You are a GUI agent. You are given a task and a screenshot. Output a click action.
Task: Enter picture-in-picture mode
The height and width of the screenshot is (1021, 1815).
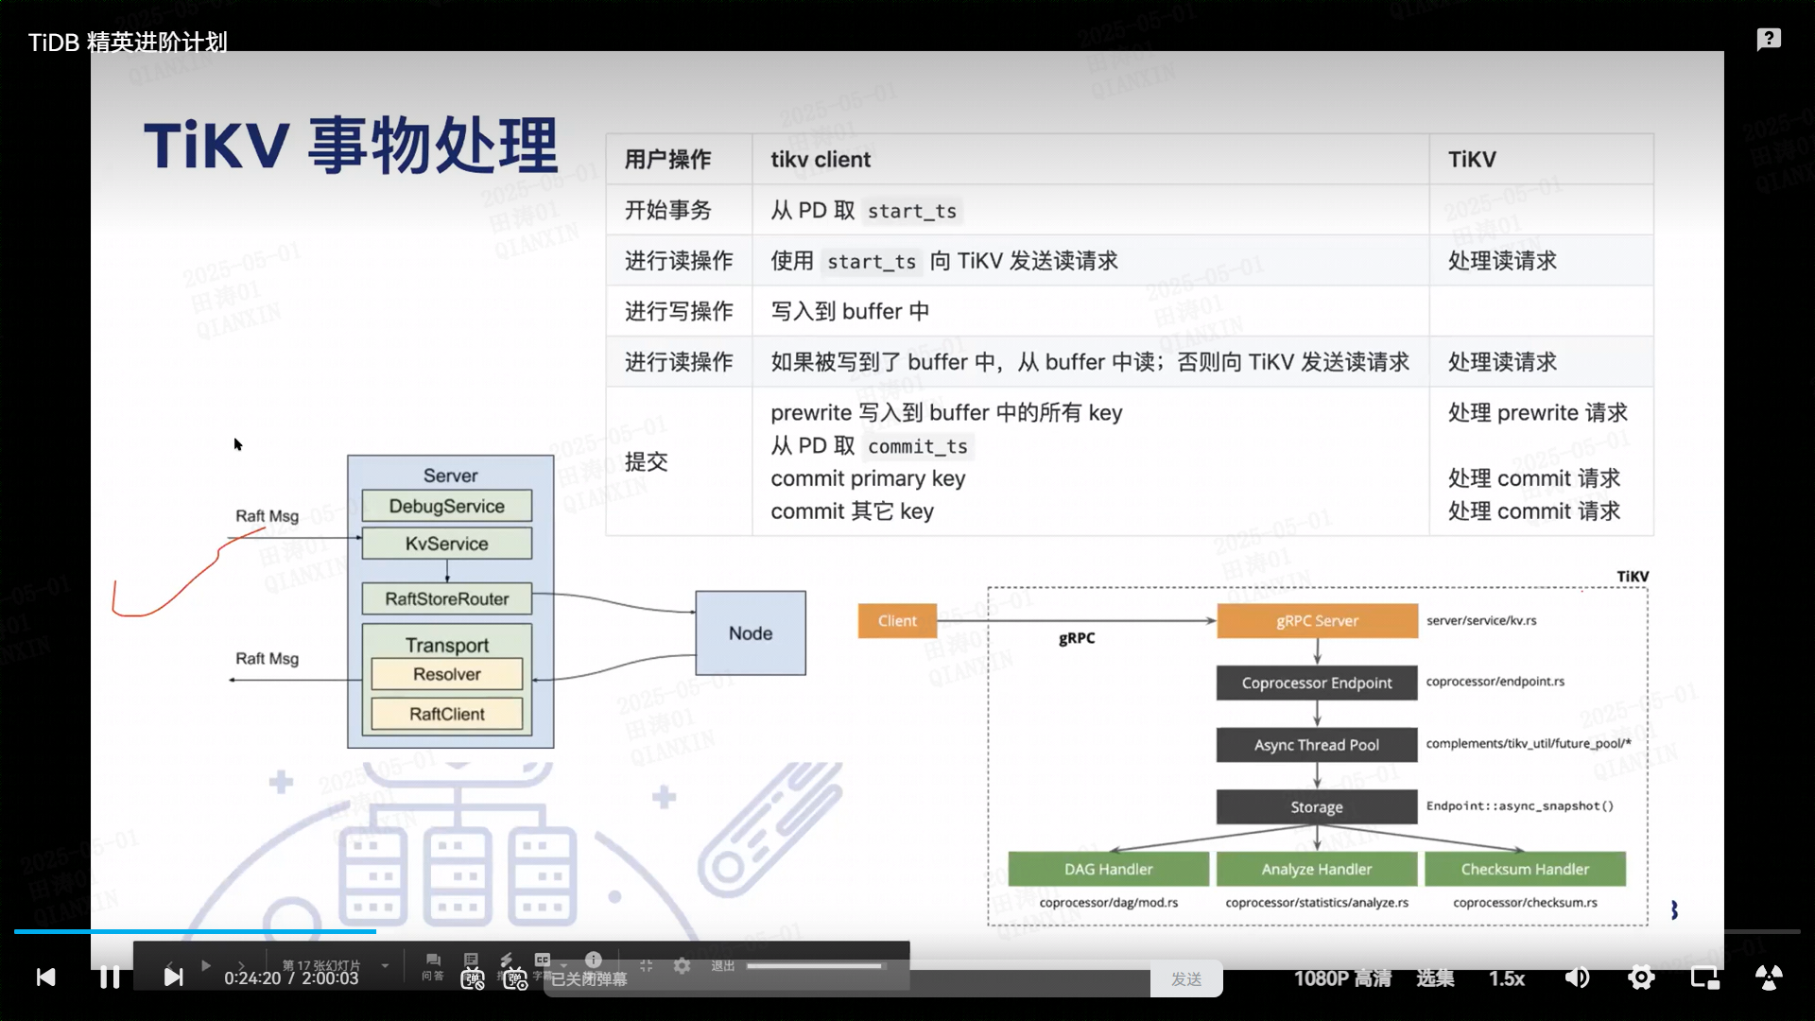[x=1704, y=978]
